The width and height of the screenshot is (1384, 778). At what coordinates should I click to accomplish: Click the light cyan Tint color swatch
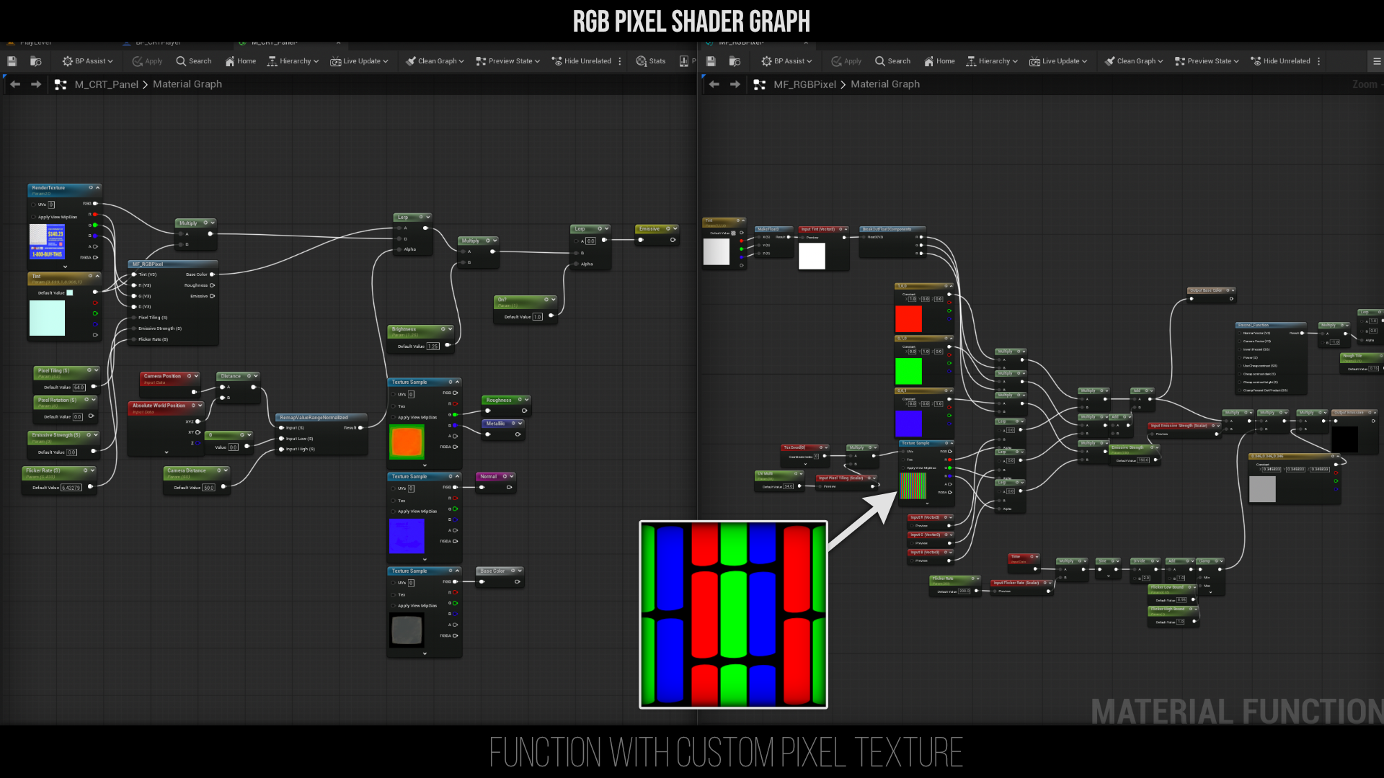(47, 318)
